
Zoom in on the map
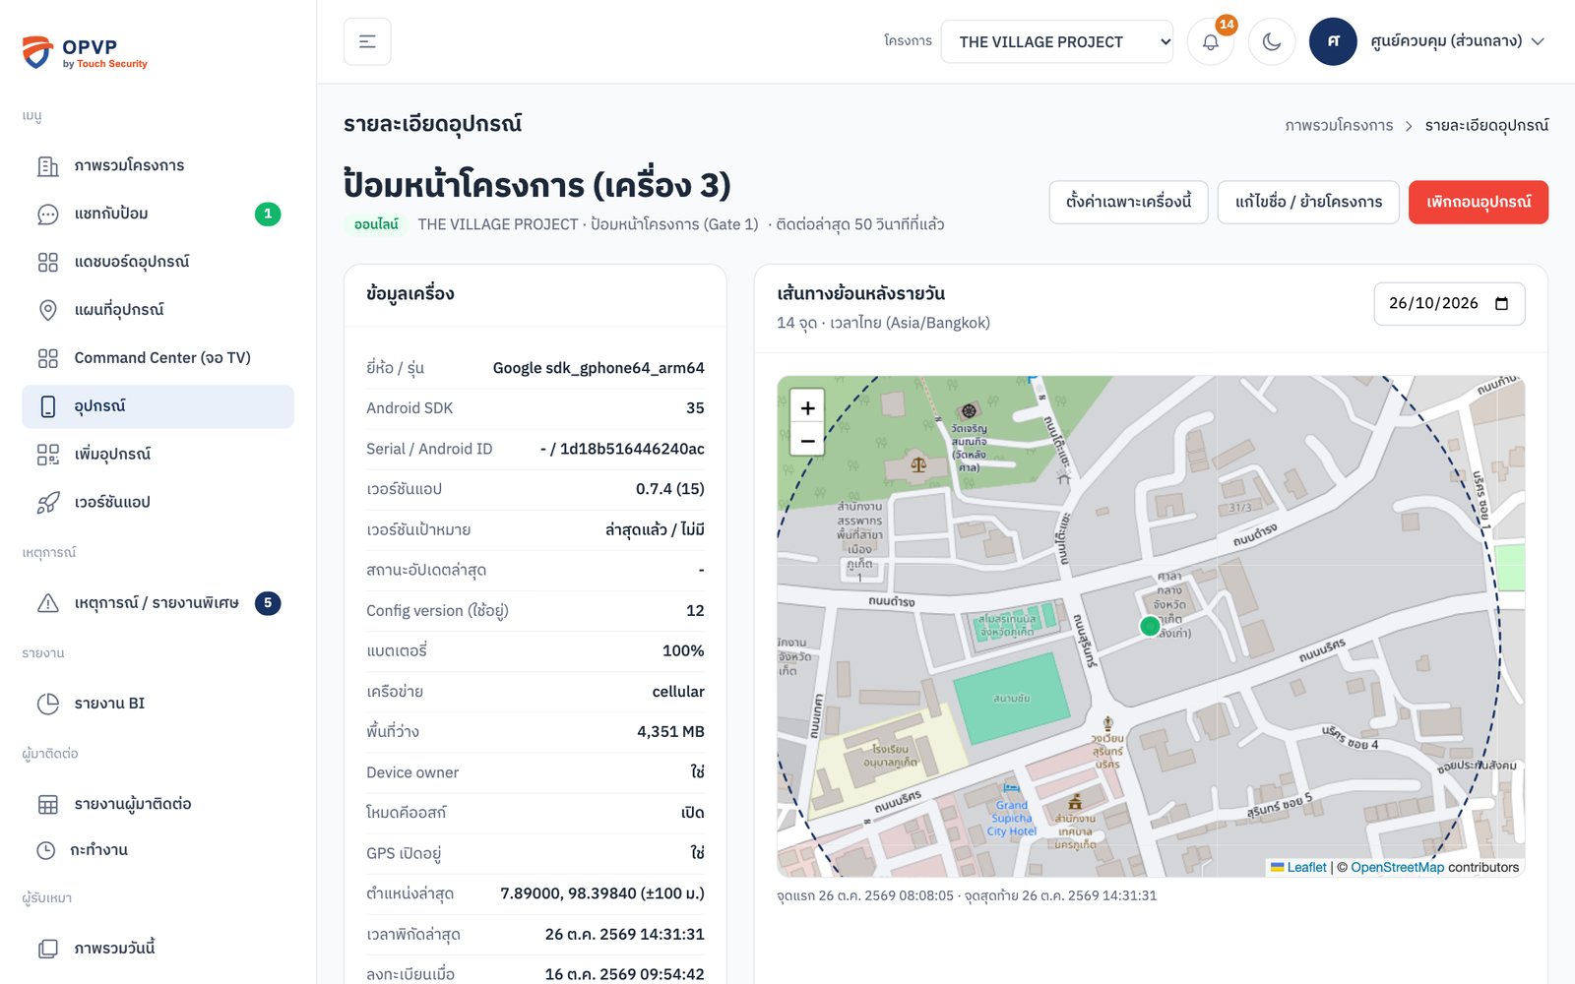[x=807, y=407]
